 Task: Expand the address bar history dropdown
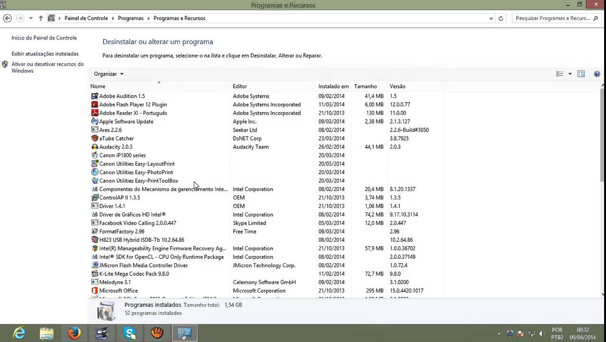click(x=491, y=19)
